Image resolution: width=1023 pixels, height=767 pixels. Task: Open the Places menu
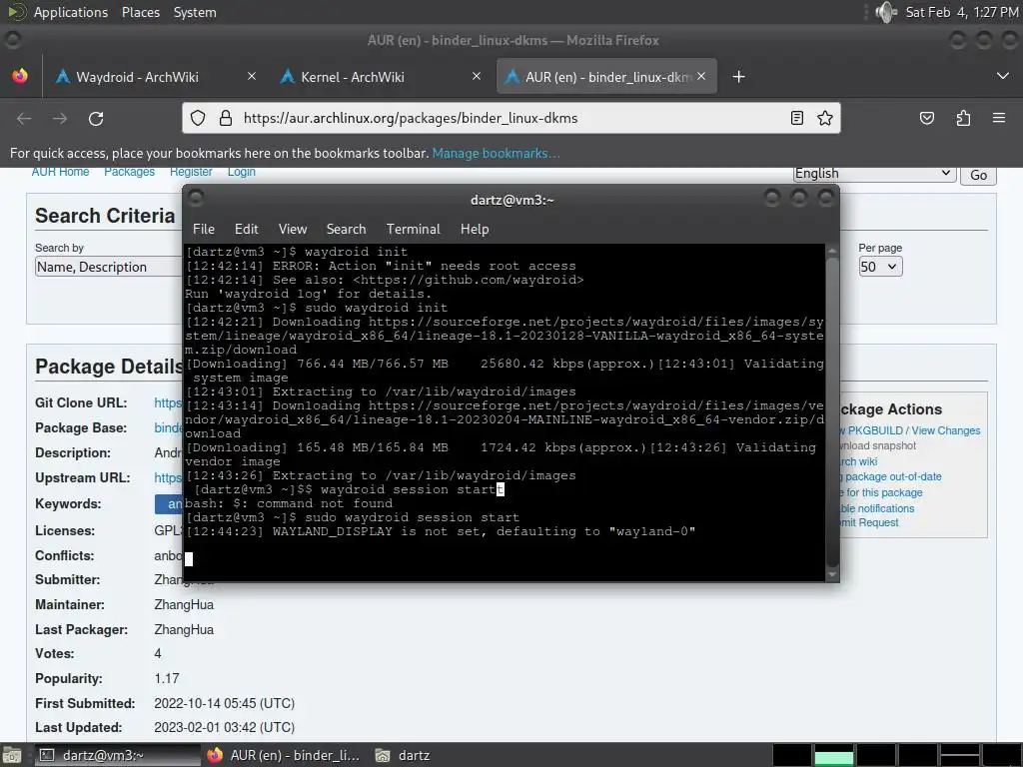click(x=140, y=12)
